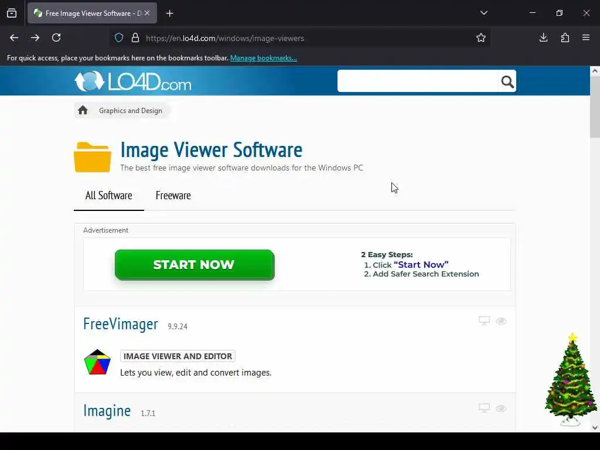Viewport: 600px width, 450px height.
Task: Open Graphics and Design breadcrumb
Action: [x=131, y=111]
